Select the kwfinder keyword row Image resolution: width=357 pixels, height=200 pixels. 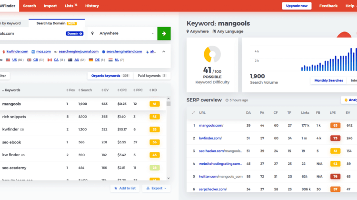coord(83,130)
